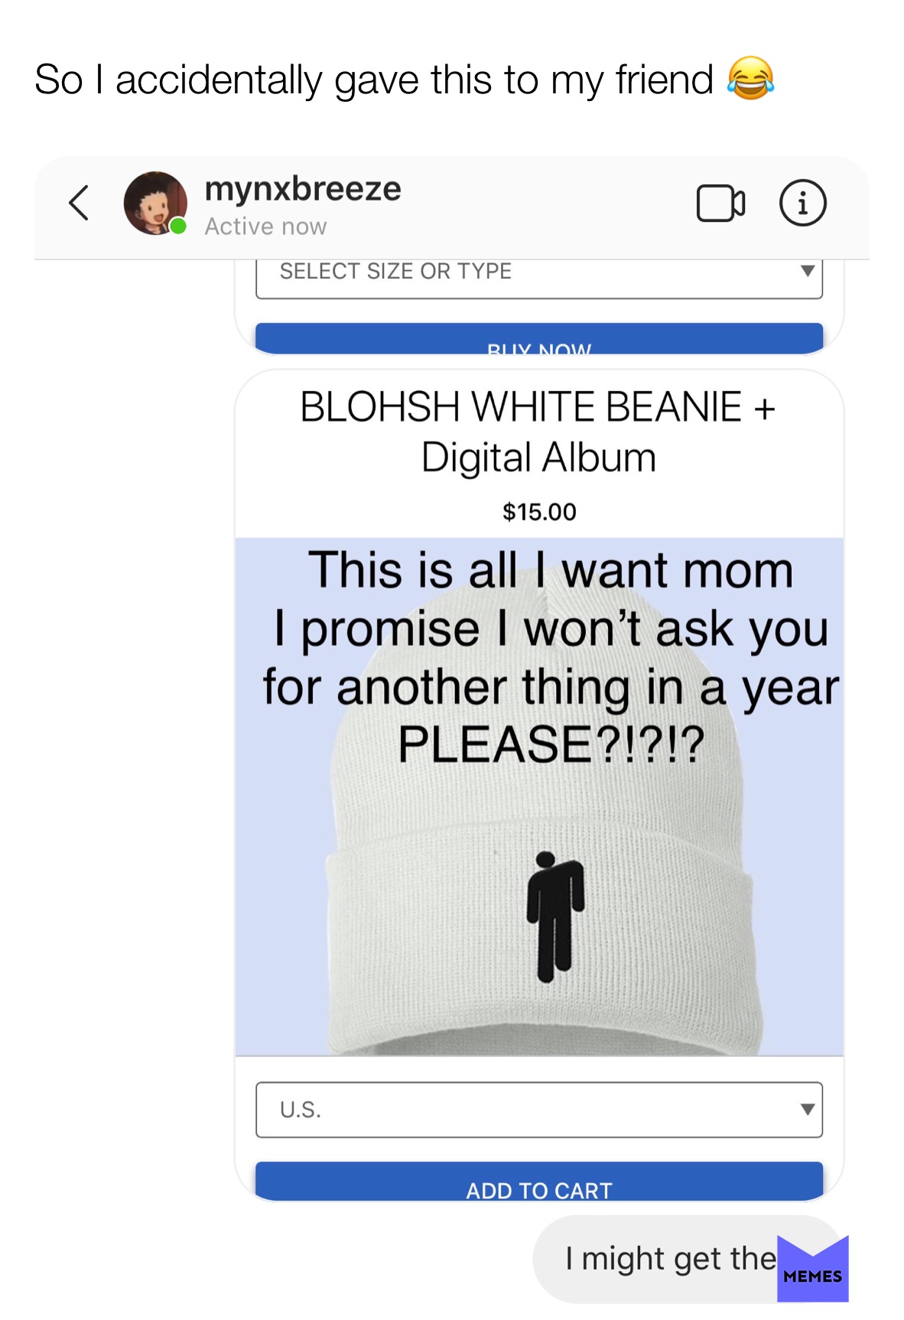Tap the Active now status text

click(265, 227)
